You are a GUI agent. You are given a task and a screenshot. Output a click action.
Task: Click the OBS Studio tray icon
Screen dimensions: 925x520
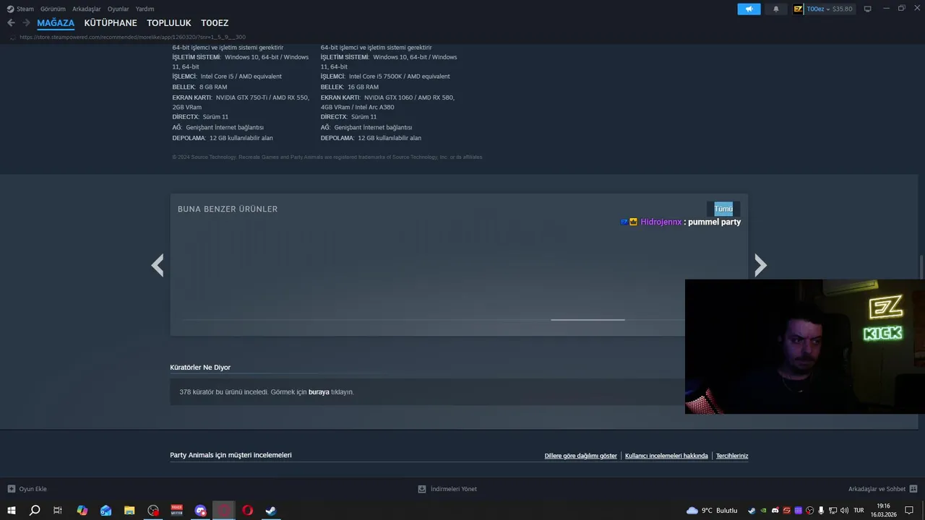click(810, 511)
